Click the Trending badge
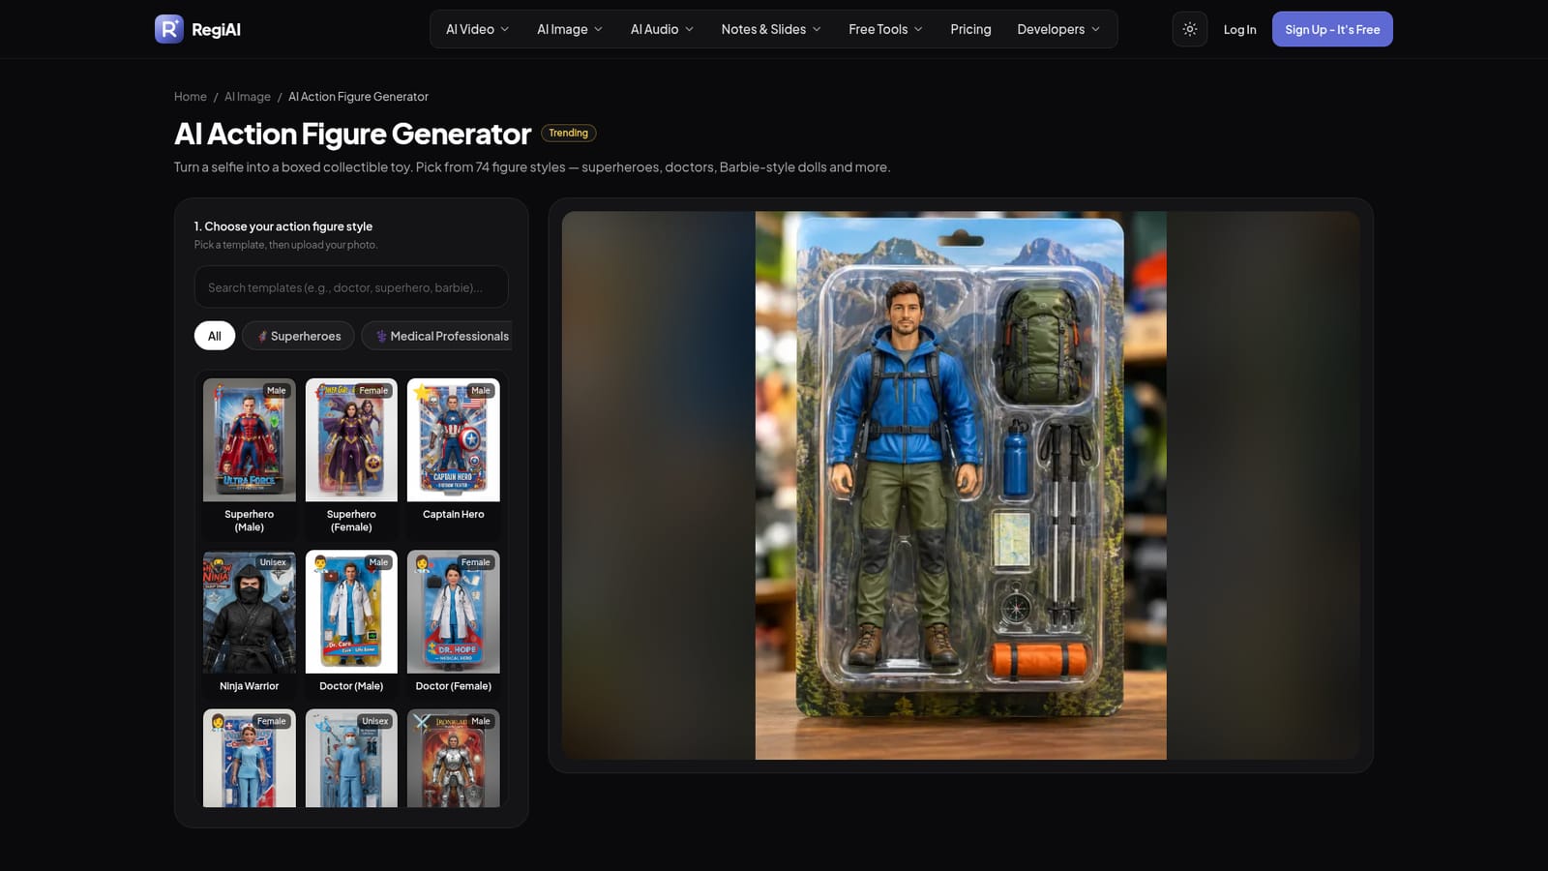The height and width of the screenshot is (871, 1548). [568, 133]
